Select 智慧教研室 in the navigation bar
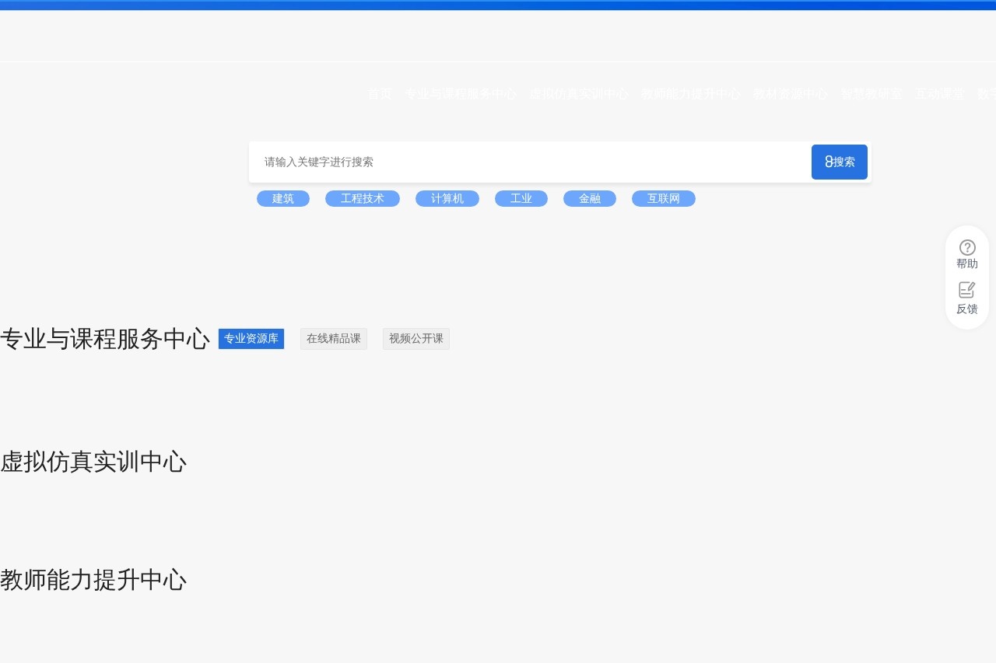 (x=871, y=94)
